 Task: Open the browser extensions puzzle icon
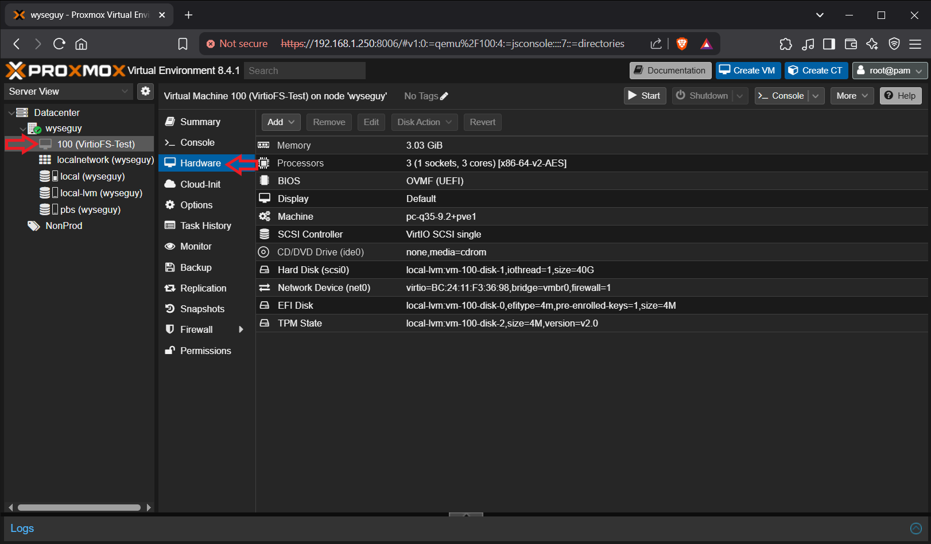click(x=786, y=44)
